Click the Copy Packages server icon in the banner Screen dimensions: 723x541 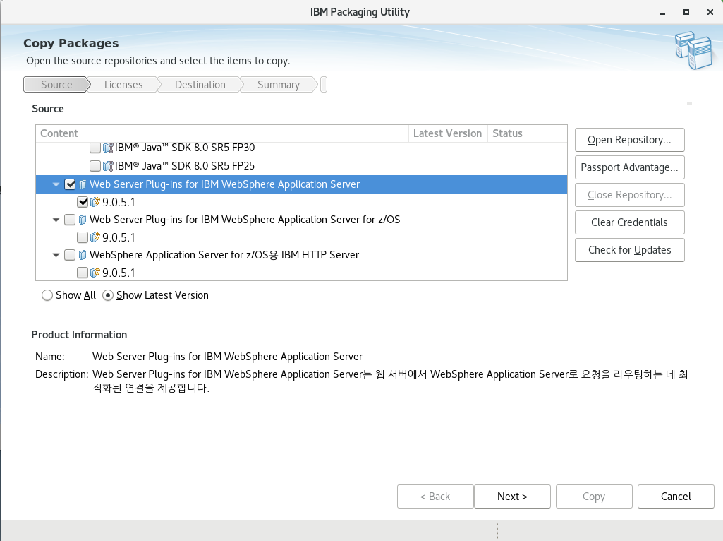(694, 50)
